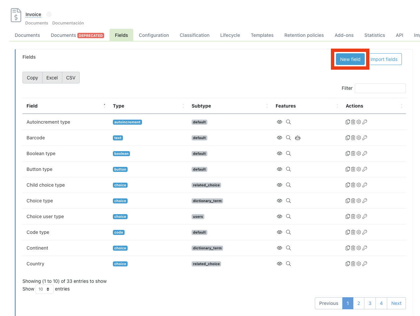Viewport: 420px width, 316px height.
Task: Open the Retention policies tab
Action: coord(304,35)
